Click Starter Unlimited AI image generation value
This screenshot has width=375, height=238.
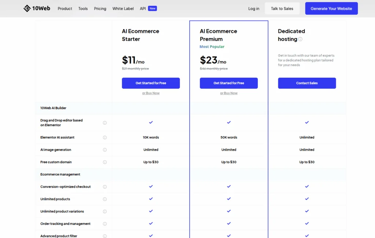[151, 150]
